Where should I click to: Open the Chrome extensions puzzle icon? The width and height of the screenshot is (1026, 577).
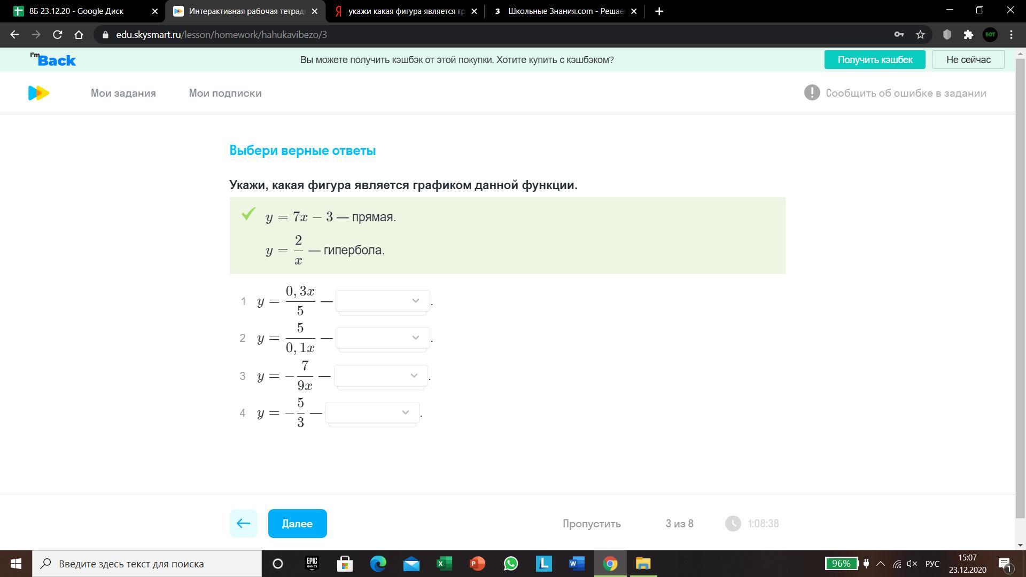[968, 35]
